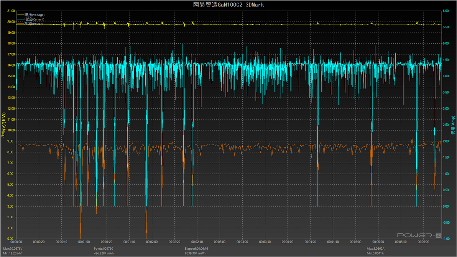The height and width of the screenshot is (257, 457).
Task: Click the yellow Voltage legend line swatch
Action: pos(20,15)
